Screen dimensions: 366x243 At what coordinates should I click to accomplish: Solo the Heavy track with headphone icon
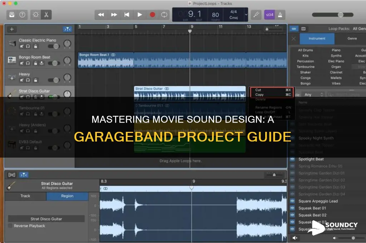[x=28, y=80]
